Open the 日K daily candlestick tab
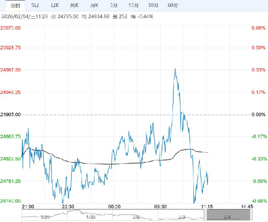Viewport: 268px width, 222px height. coord(55,6)
